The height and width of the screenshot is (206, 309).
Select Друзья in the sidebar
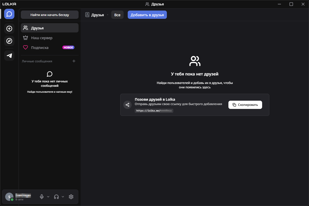50,28
